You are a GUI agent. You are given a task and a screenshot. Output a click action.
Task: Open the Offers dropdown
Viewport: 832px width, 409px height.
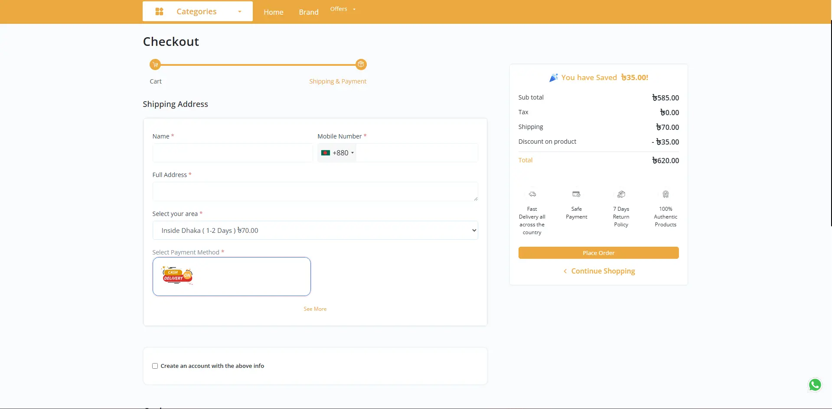pyautogui.click(x=342, y=9)
